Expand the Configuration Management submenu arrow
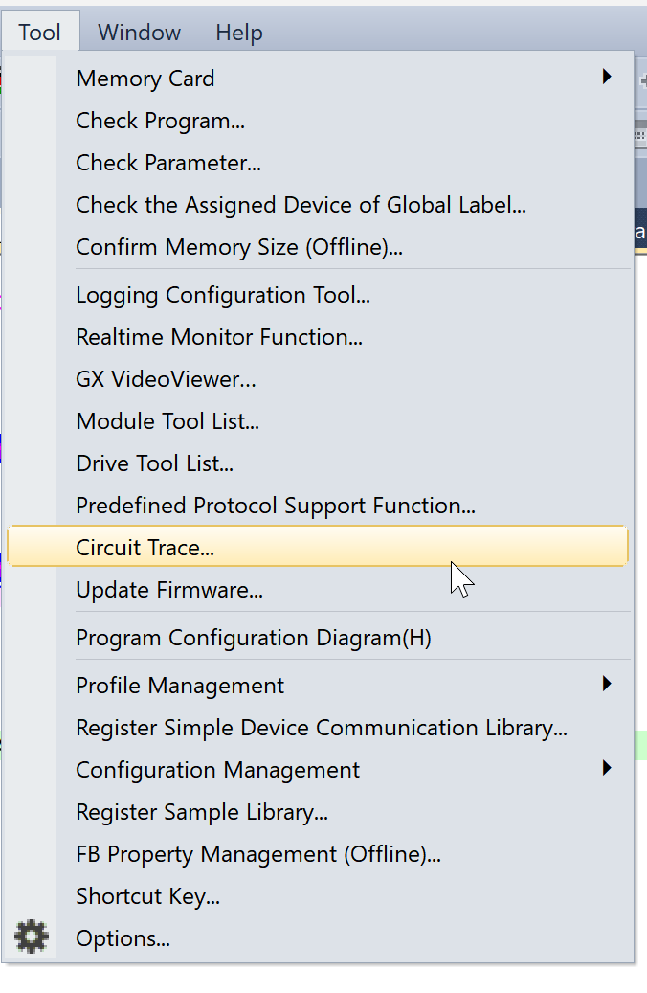Viewport: 647px width, 993px height. [607, 768]
